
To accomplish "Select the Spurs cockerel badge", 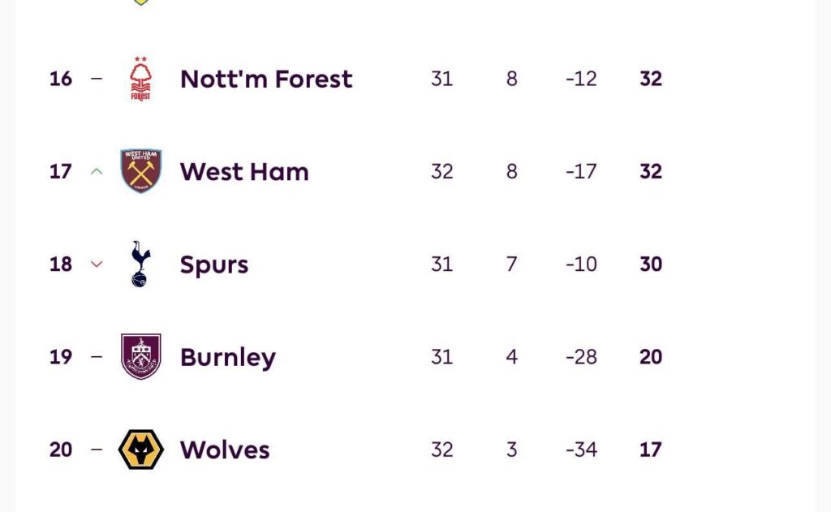I will [140, 264].
